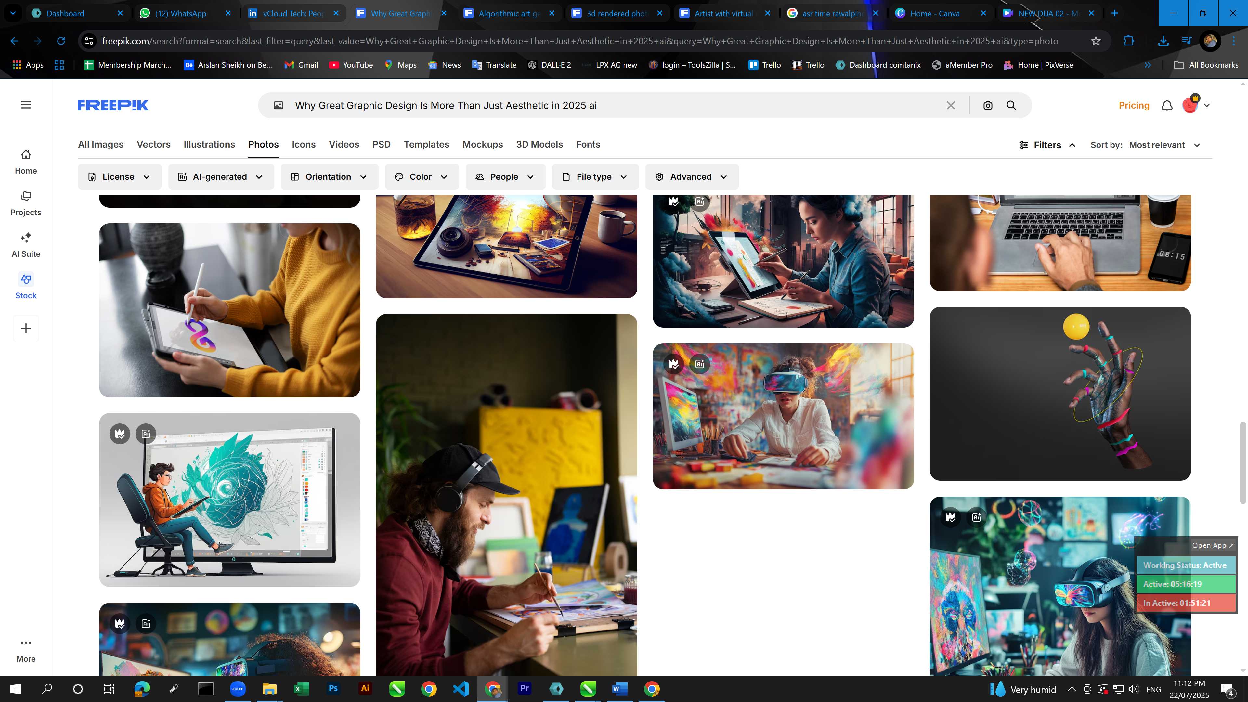Open Premiere Pro from the taskbar
The image size is (1248, 702).
tap(524, 688)
